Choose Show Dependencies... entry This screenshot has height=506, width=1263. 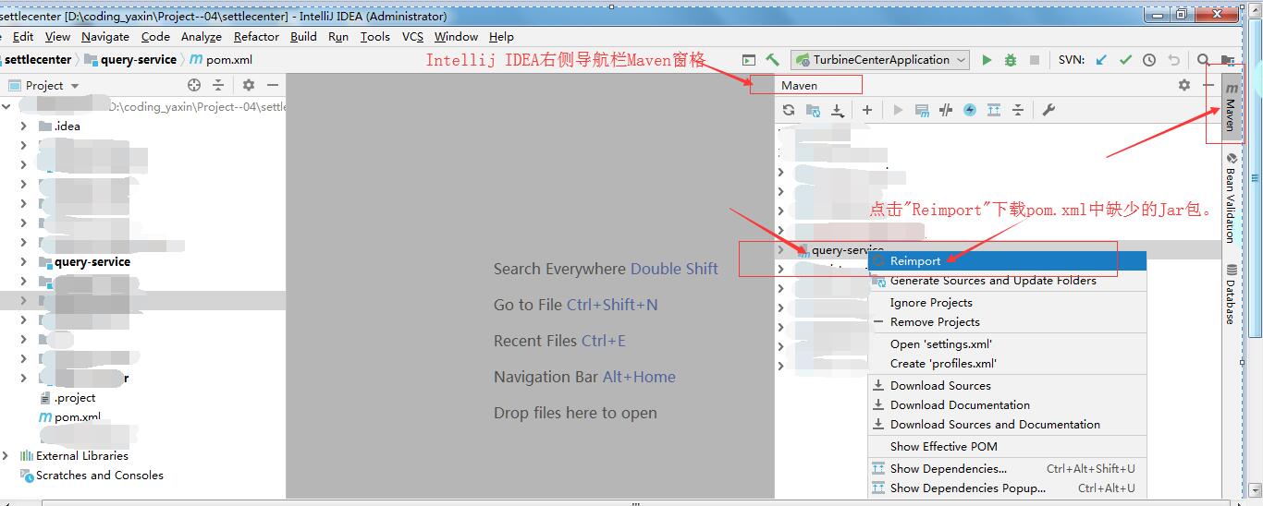point(1007,469)
